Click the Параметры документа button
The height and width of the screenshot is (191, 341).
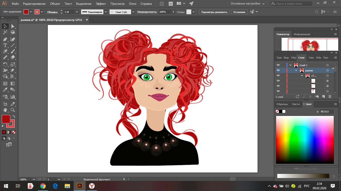click(x=214, y=12)
